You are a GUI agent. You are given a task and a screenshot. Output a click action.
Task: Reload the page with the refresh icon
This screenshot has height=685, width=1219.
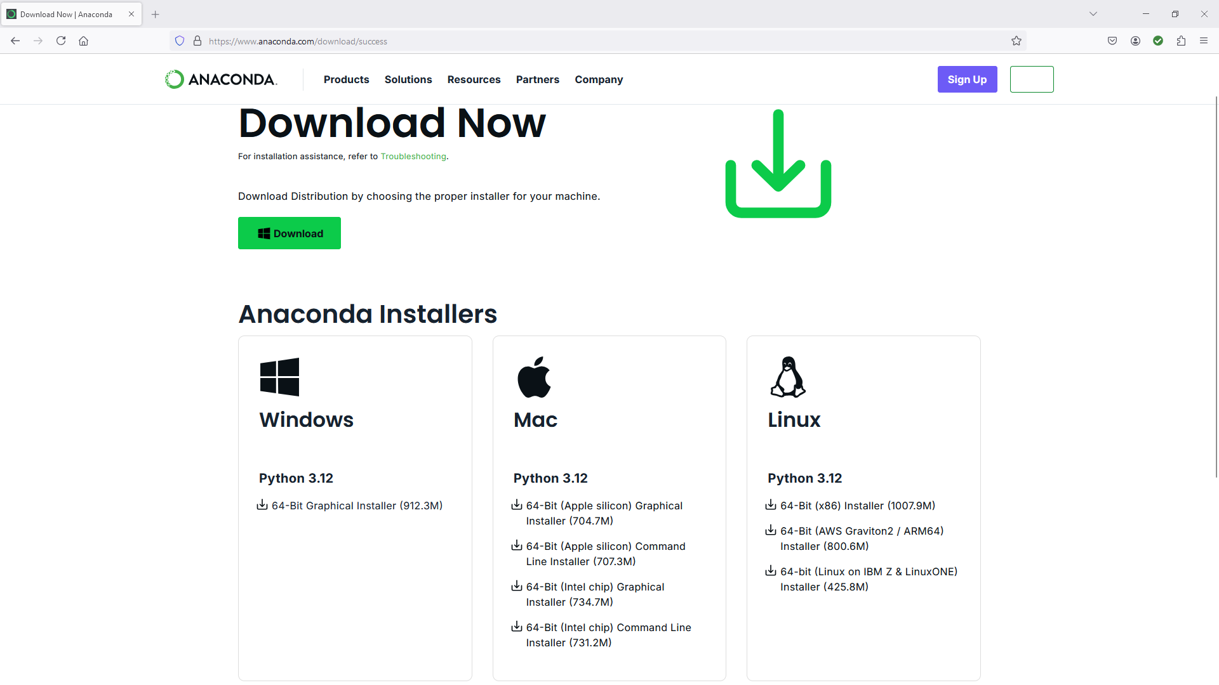tap(61, 41)
